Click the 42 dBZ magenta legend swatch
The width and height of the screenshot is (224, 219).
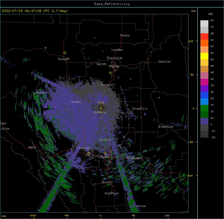[x=204, y=82]
